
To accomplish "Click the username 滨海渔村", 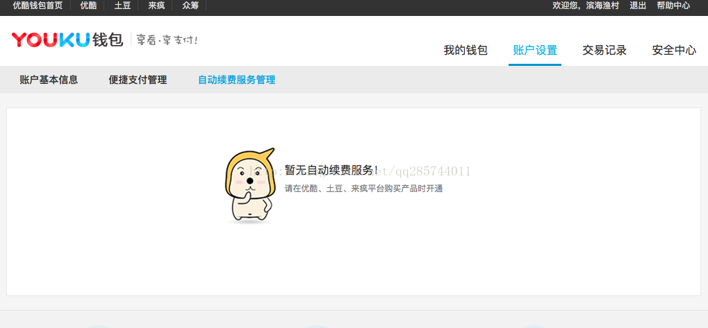I will (602, 6).
